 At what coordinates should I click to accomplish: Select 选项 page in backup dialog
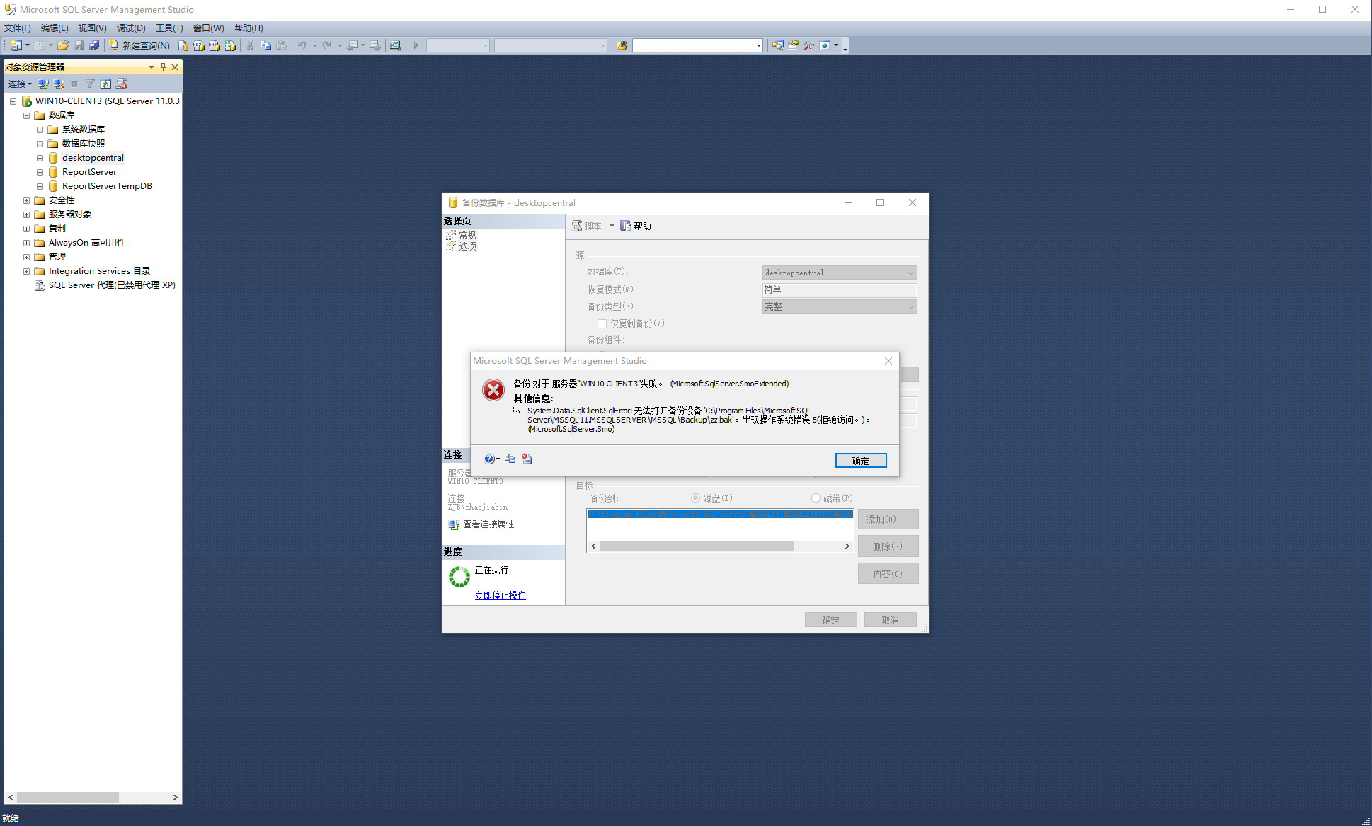(467, 246)
